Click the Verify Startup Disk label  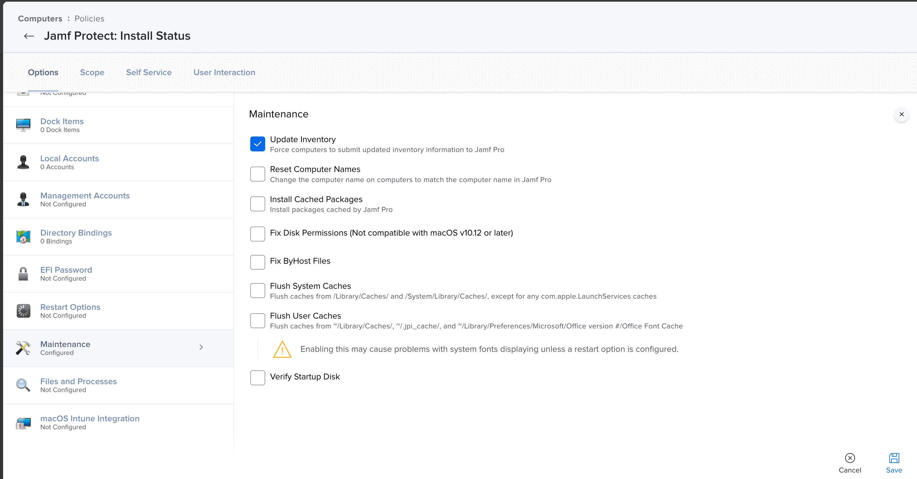point(305,377)
